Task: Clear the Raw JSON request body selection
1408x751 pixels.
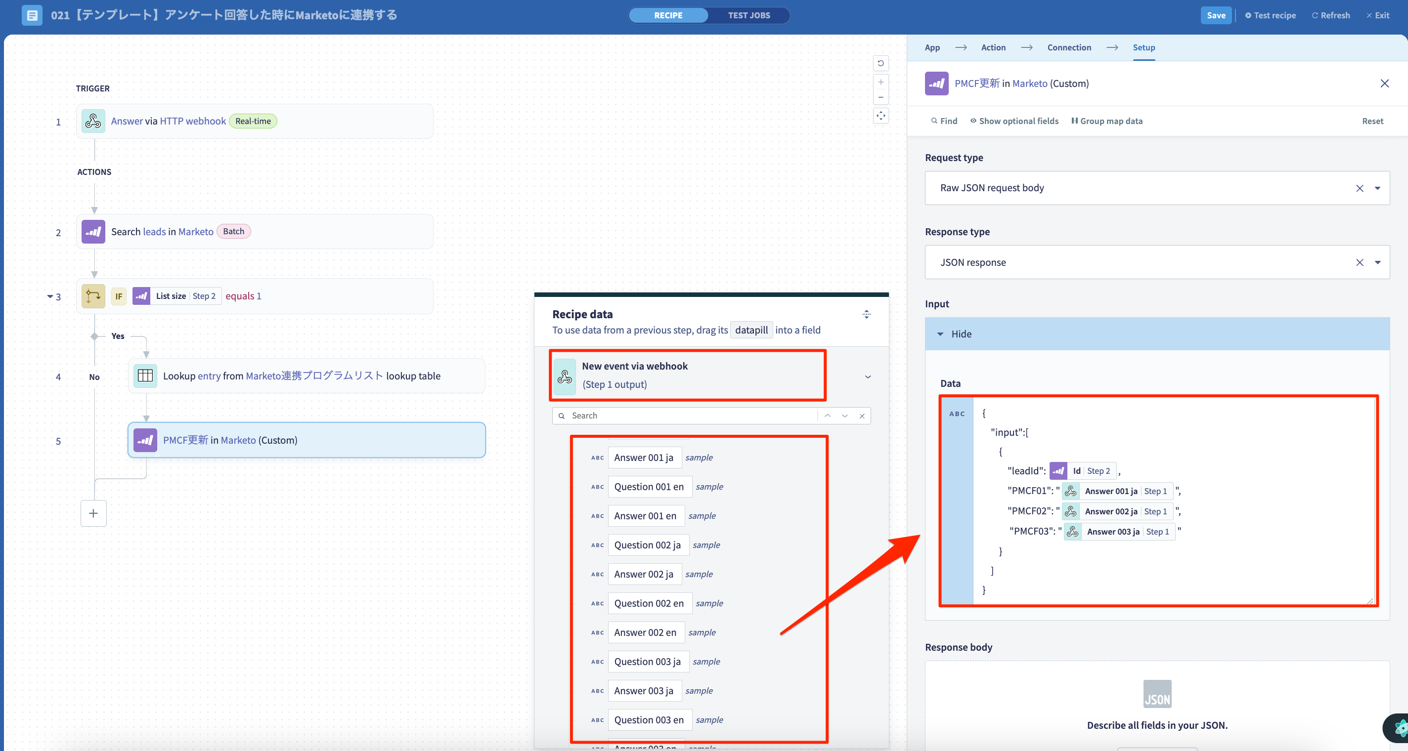Action: pos(1360,188)
